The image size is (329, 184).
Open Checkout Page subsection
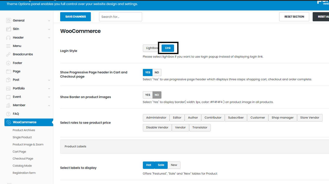click(23, 159)
